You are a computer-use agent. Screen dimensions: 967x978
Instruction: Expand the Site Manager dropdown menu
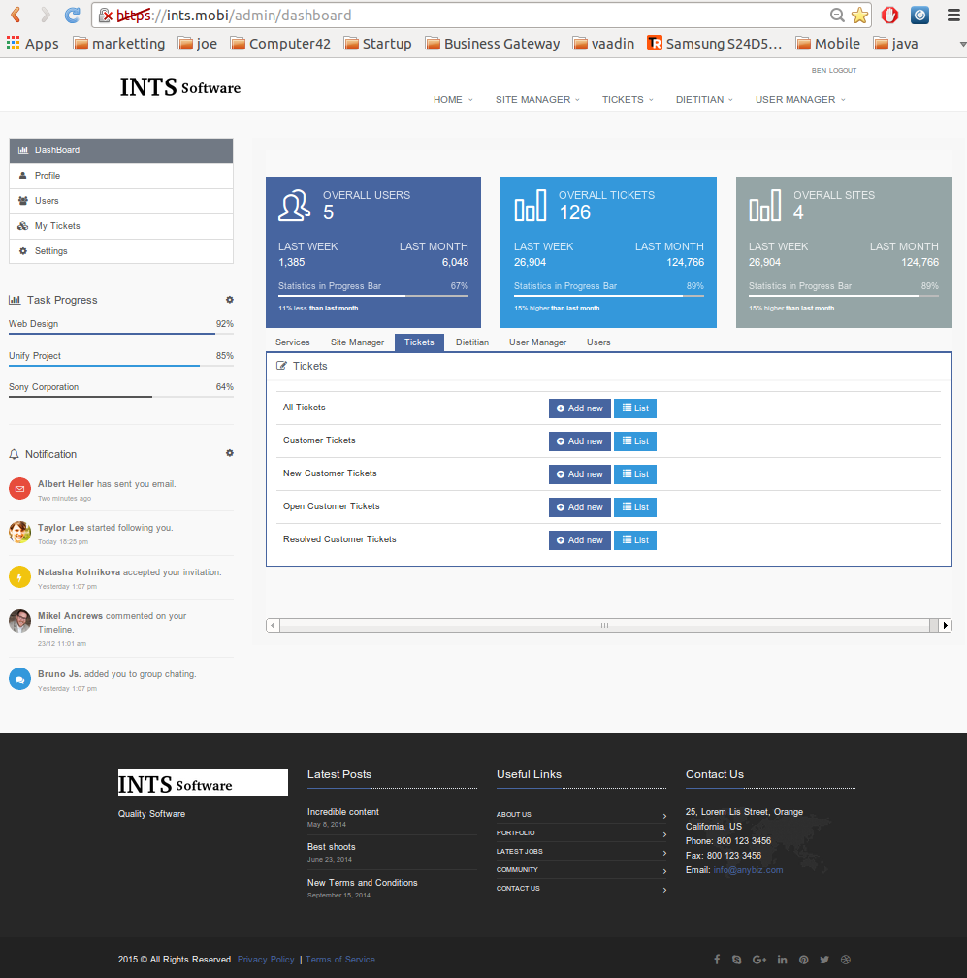pyautogui.click(x=536, y=99)
